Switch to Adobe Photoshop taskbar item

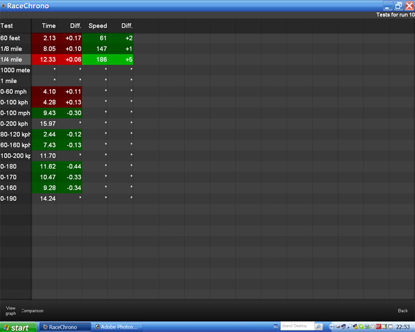117,327
